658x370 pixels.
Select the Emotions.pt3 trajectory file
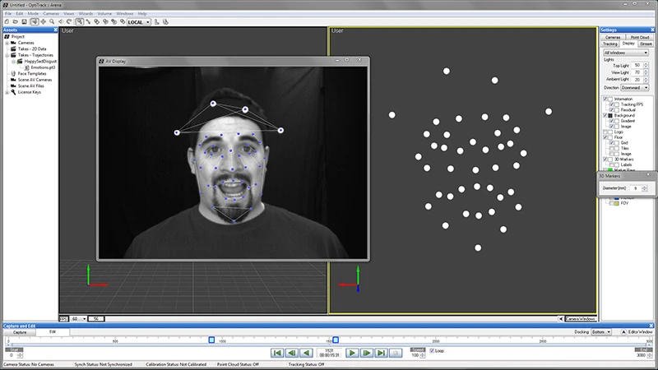tap(42, 67)
